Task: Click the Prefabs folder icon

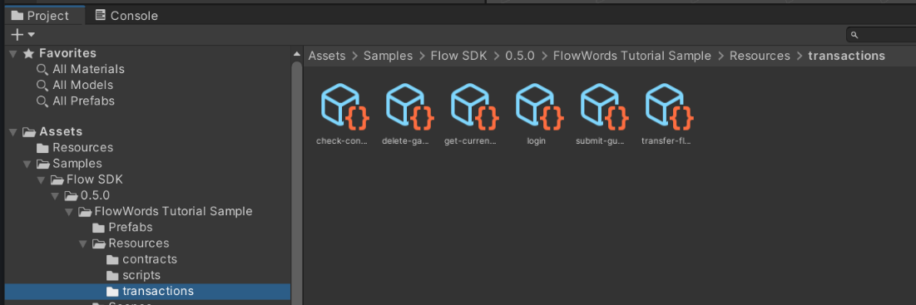Action: [x=99, y=227]
